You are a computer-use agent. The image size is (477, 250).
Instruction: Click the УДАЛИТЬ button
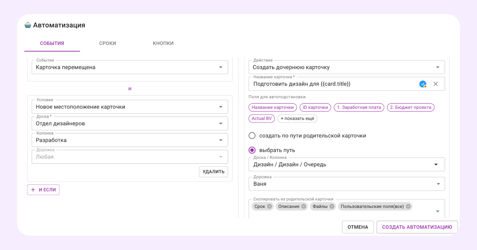(214, 172)
